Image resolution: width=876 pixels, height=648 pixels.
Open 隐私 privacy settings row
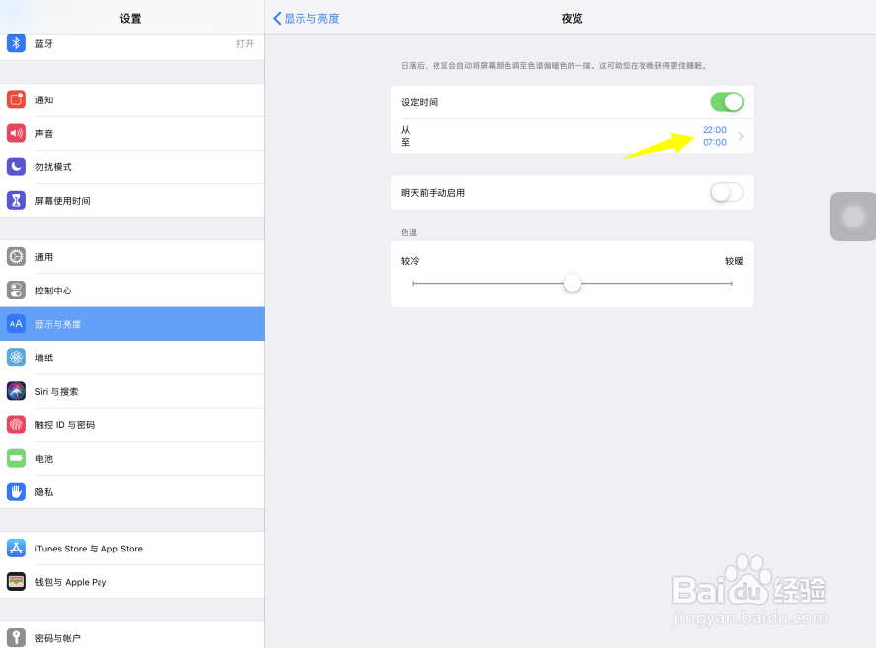tap(132, 492)
